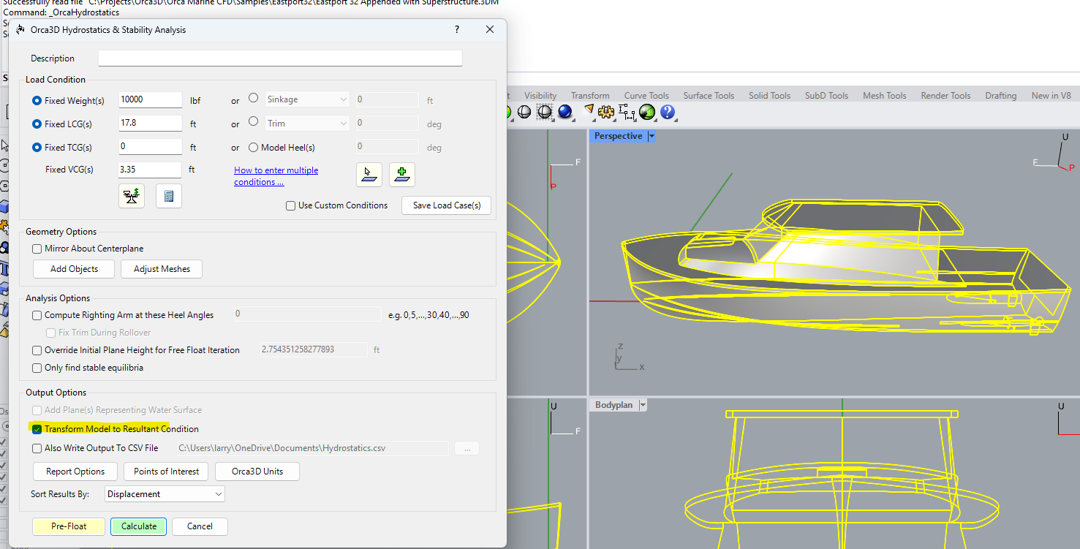This screenshot has width=1080, height=549.
Task: Click the select plane cursor icon
Action: click(369, 175)
